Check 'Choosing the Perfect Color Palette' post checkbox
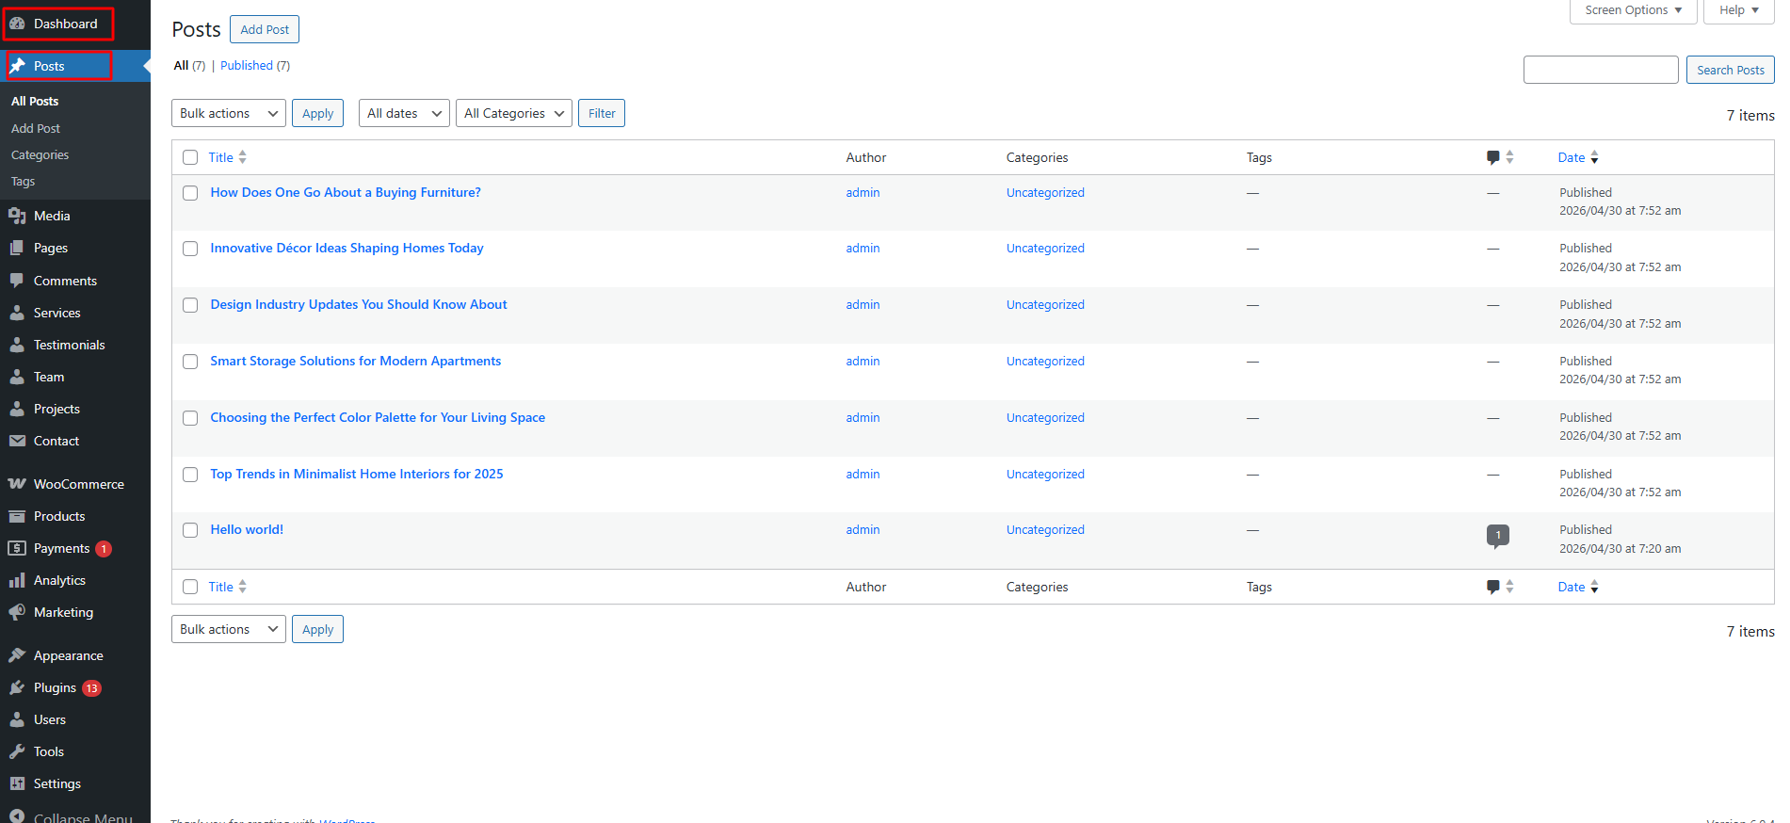Image resolution: width=1790 pixels, height=823 pixels. pyautogui.click(x=190, y=418)
